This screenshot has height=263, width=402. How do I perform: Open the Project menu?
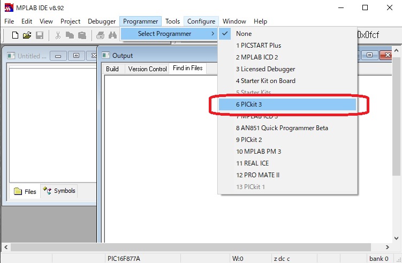click(70, 21)
